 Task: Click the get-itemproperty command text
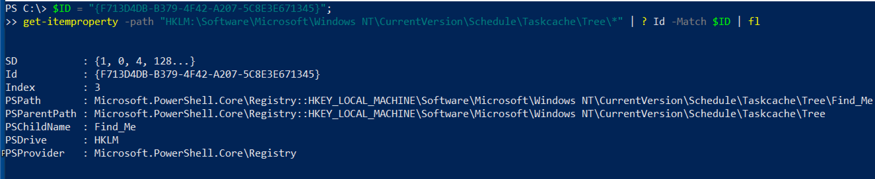70,22
